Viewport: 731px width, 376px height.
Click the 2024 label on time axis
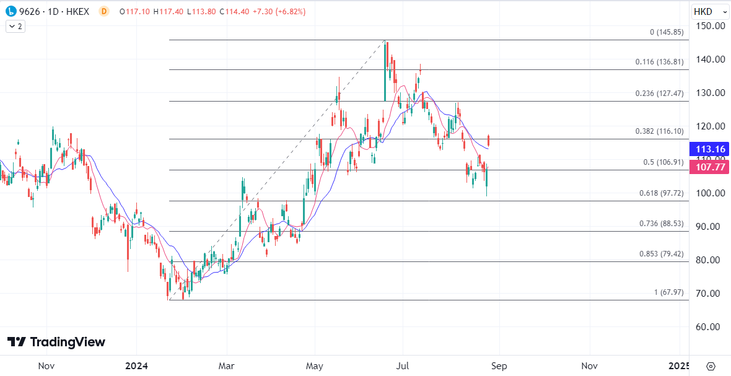coord(135,366)
